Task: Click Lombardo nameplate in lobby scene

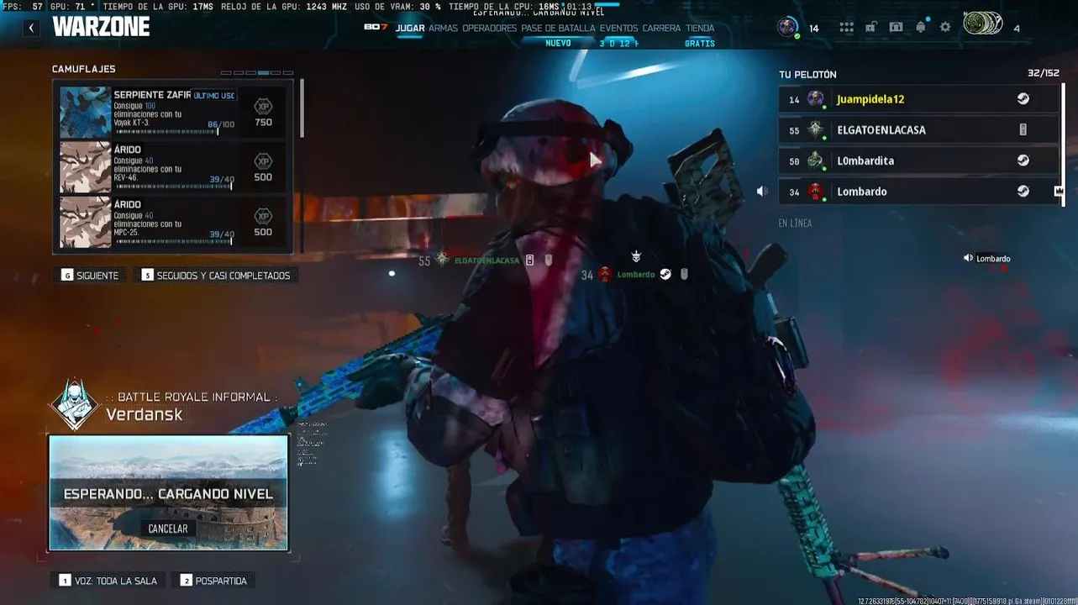Action: [636, 275]
